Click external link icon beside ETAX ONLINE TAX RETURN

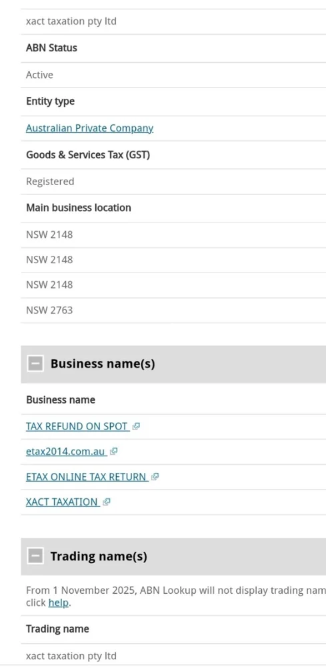[x=155, y=477]
